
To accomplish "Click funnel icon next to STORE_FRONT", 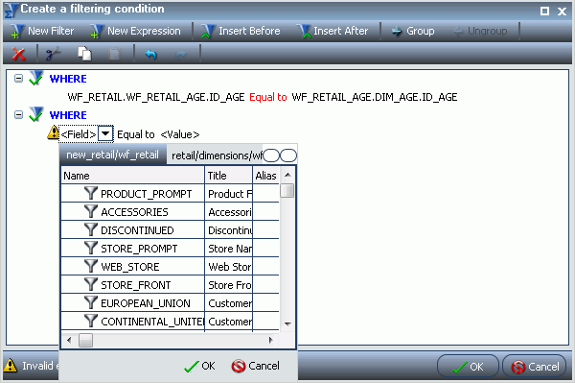I will point(91,284).
